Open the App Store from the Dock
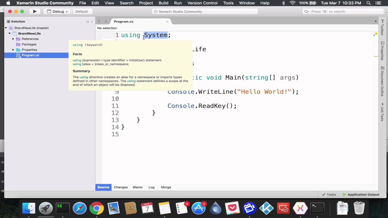The width and height of the screenshot is (388, 218). click(199, 208)
